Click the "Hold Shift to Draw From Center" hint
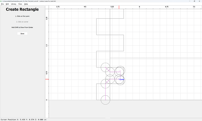This screenshot has width=202, height=121. [x=22, y=27]
